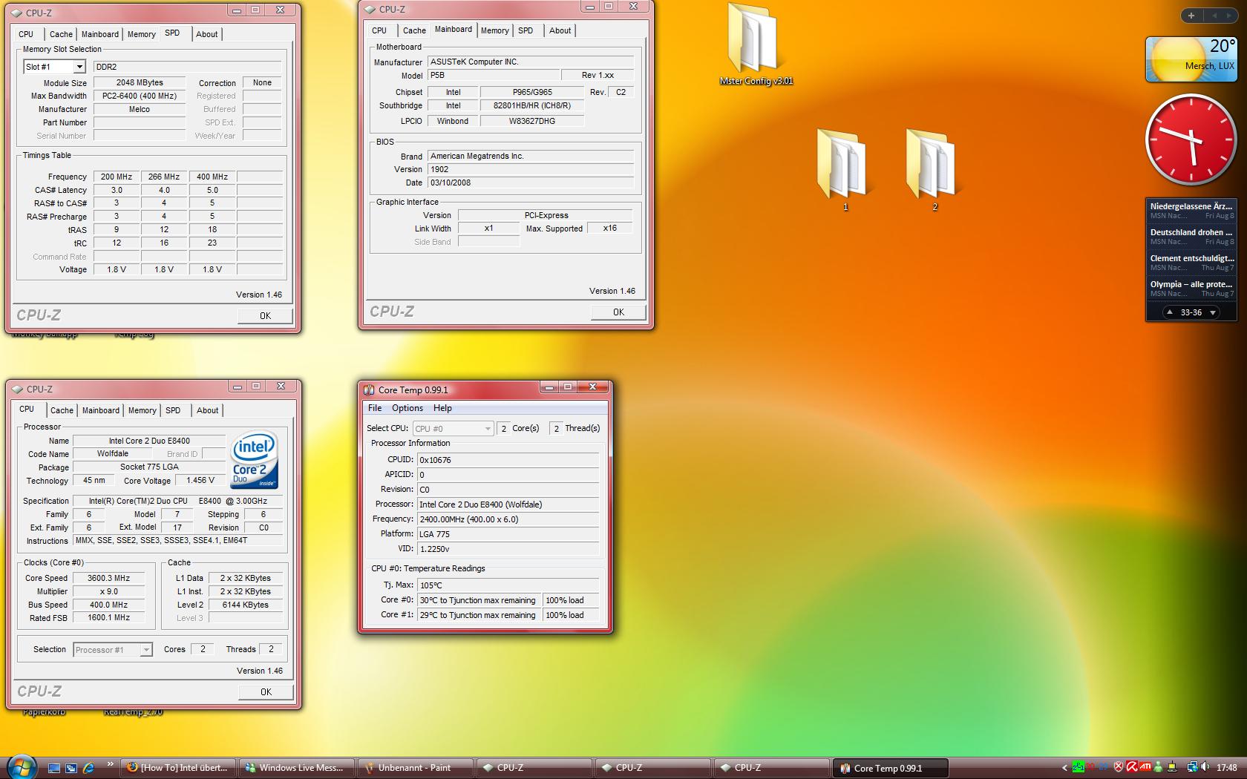The height and width of the screenshot is (779, 1247).
Task: Open the Slot #1 memory slot dropdown
Action: tap(79, 67)
